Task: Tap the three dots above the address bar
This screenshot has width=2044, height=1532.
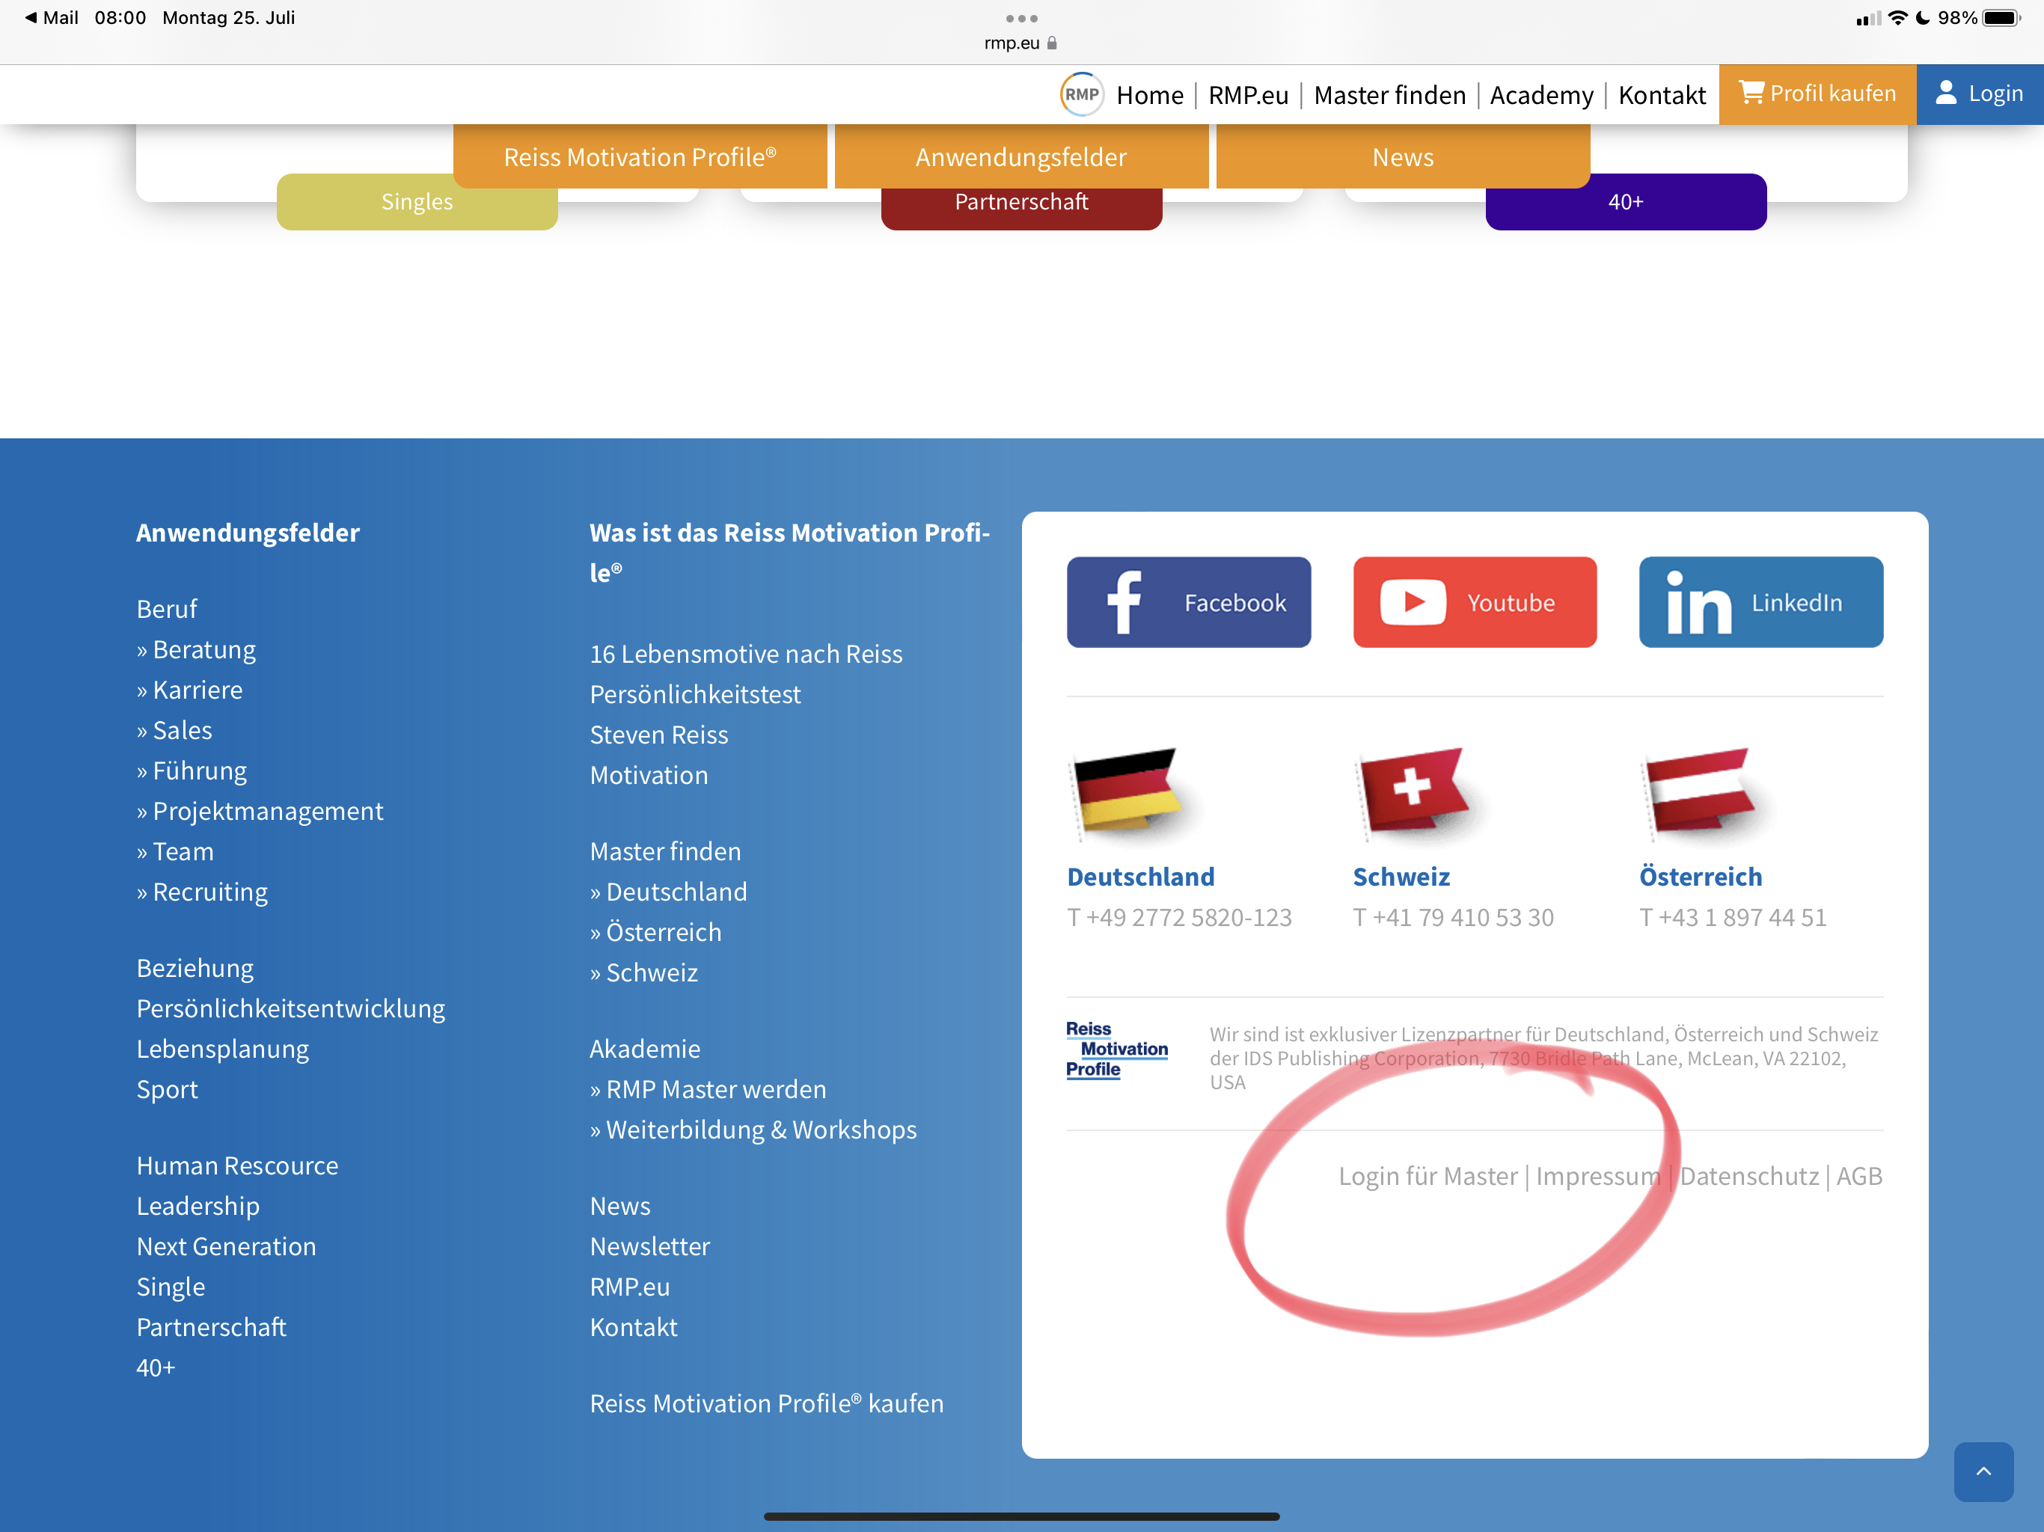Action: tap(1021, 19)
